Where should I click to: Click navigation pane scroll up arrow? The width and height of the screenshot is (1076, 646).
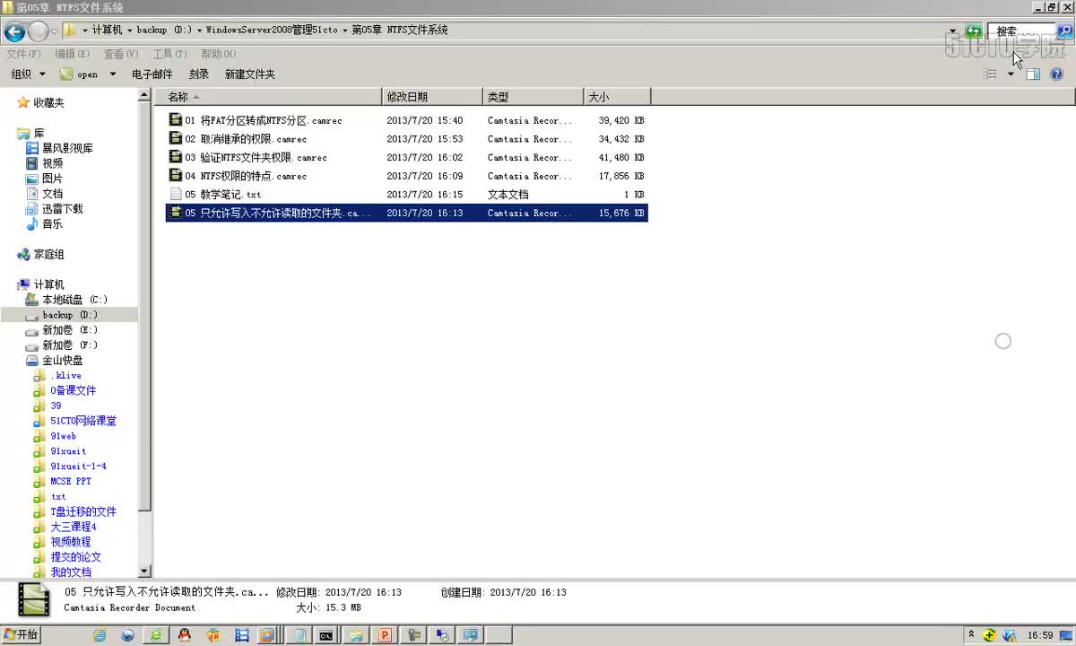(145, 94)
